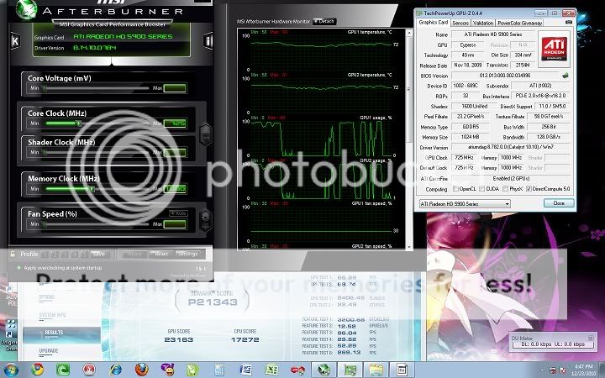Click the Shader Clock slider
The image size is (605, 378).
click(97, 152)
